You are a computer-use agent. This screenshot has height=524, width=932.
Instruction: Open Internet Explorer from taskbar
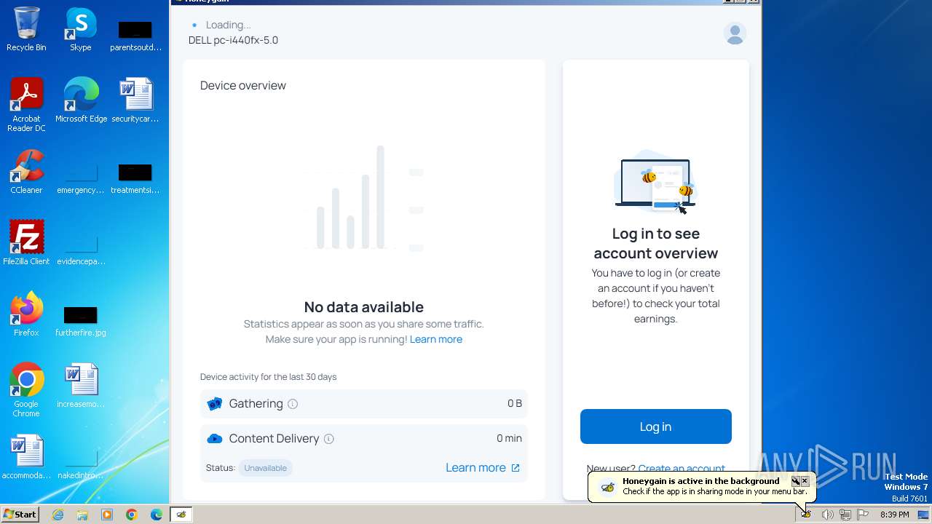[58, 515]
